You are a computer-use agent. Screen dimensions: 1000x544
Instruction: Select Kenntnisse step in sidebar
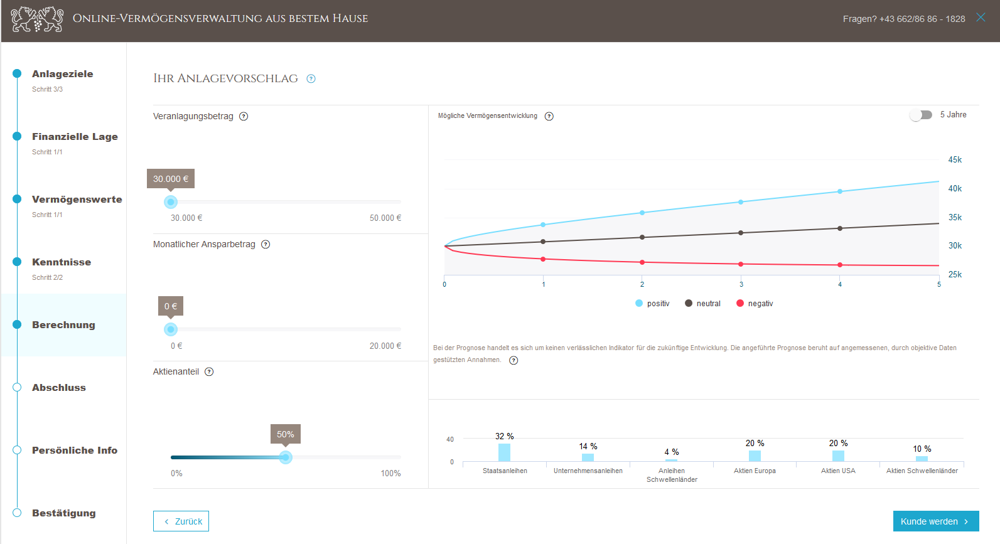[x=62, y=262]
